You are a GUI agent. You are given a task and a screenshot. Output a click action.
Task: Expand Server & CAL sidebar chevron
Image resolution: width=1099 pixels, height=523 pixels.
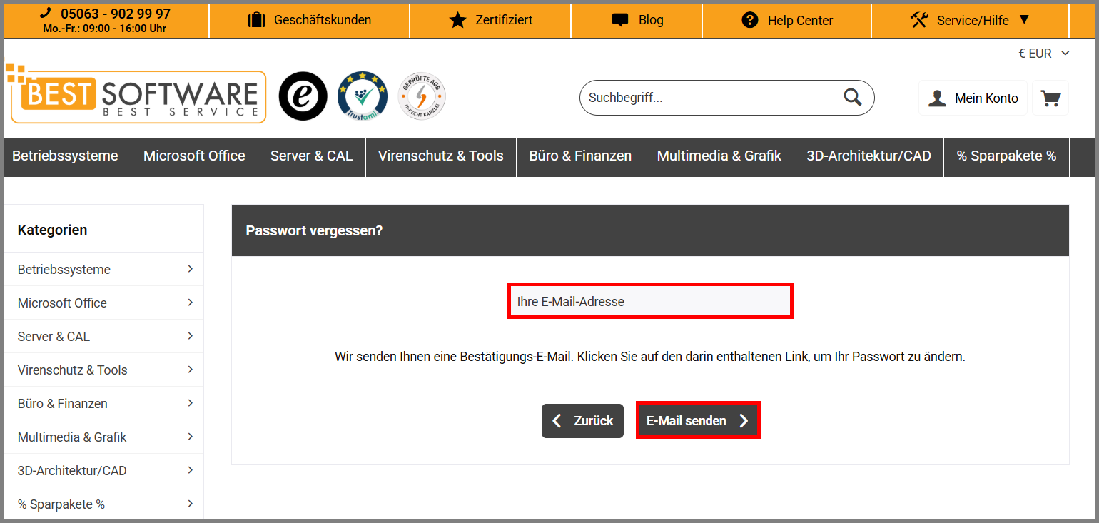pyautogui.click(x=191, y=336)
